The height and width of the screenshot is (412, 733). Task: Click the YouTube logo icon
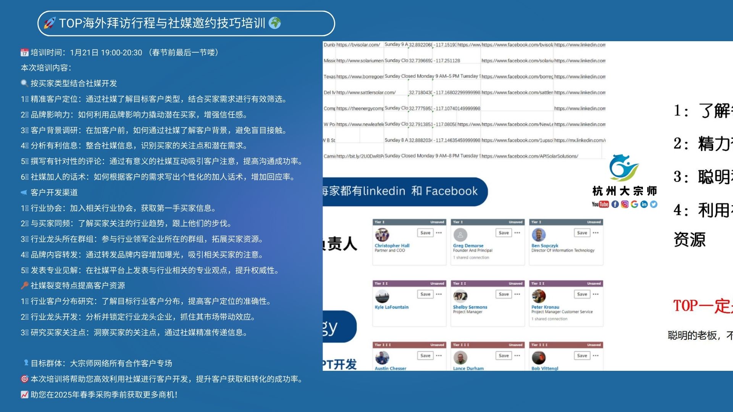(x=600, y=204)
